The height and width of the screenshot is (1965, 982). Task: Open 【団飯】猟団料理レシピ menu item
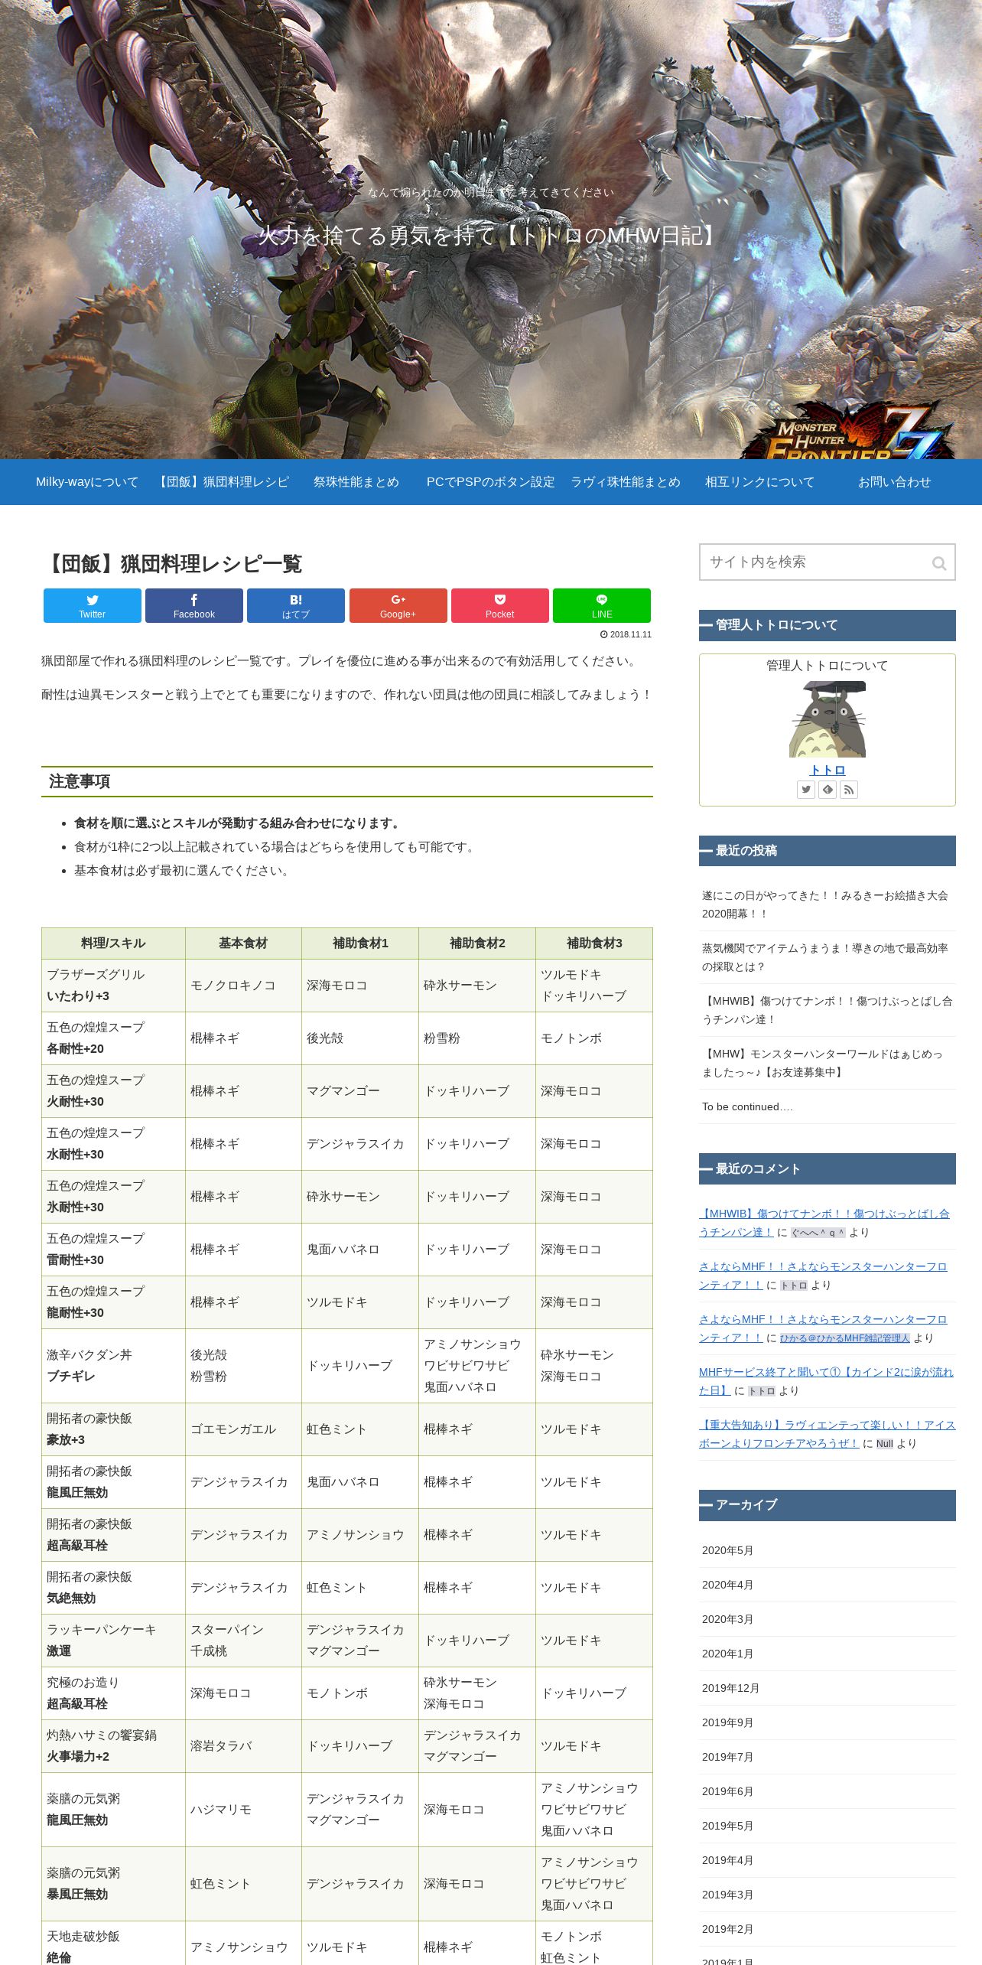point(222,482)
